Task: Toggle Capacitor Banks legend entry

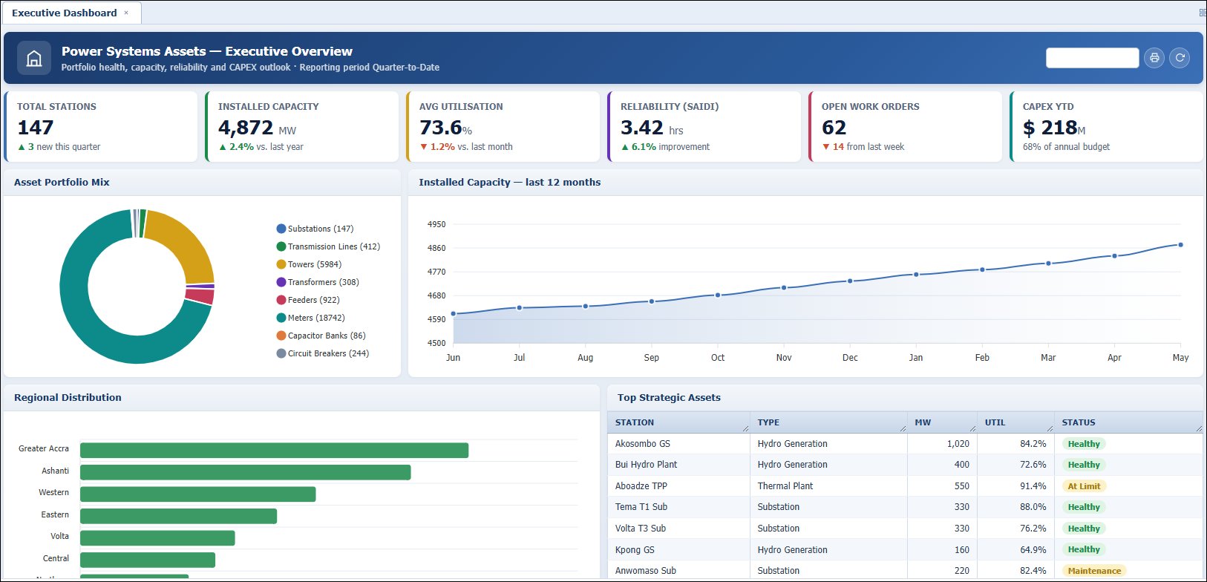Action: coord(321,336)
